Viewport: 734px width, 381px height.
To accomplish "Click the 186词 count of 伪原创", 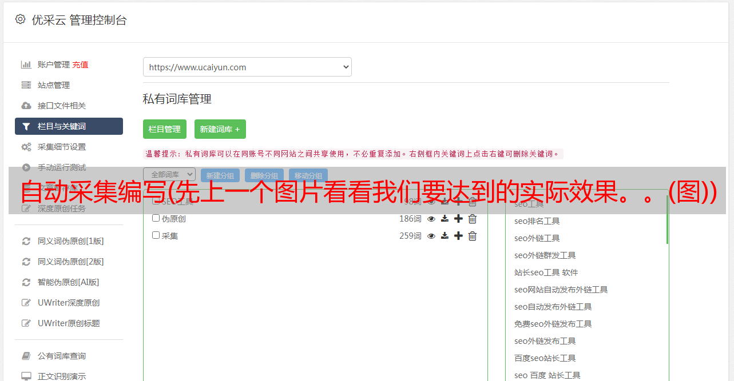I will (x=410, y=219).
